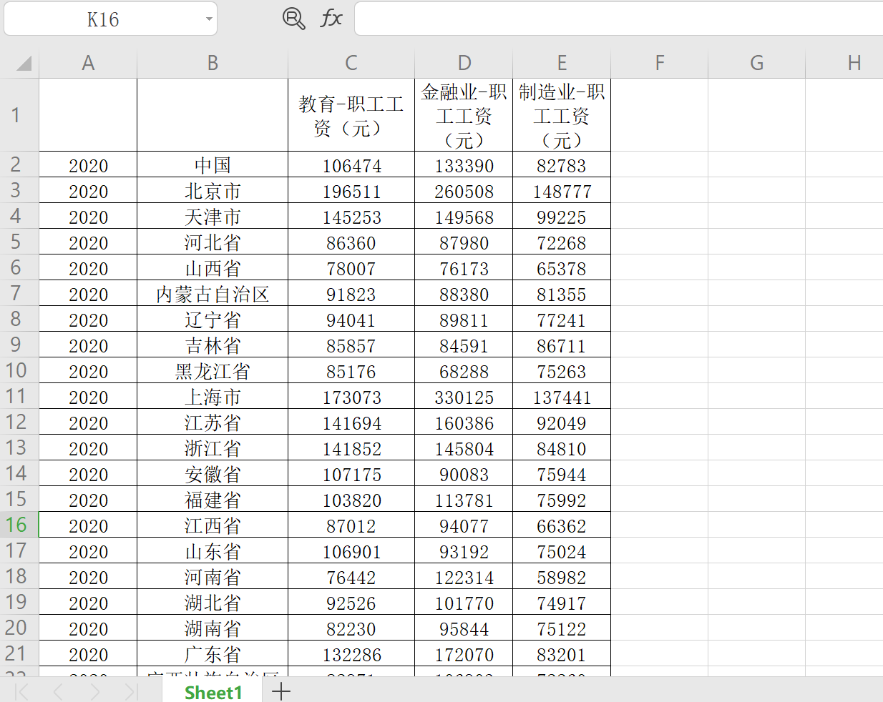Click the cell 河北省

[213, 242]
